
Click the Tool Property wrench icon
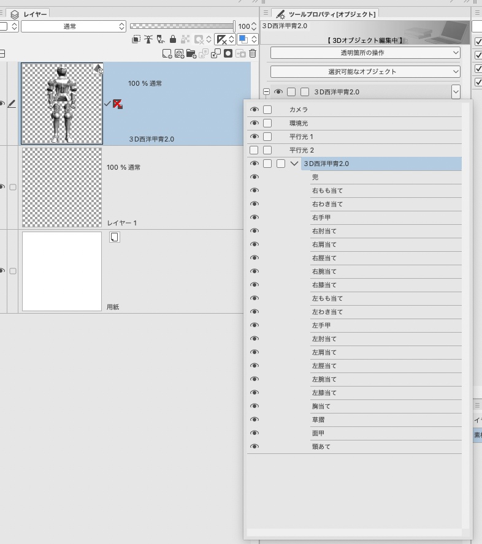(x=281, y=15)
